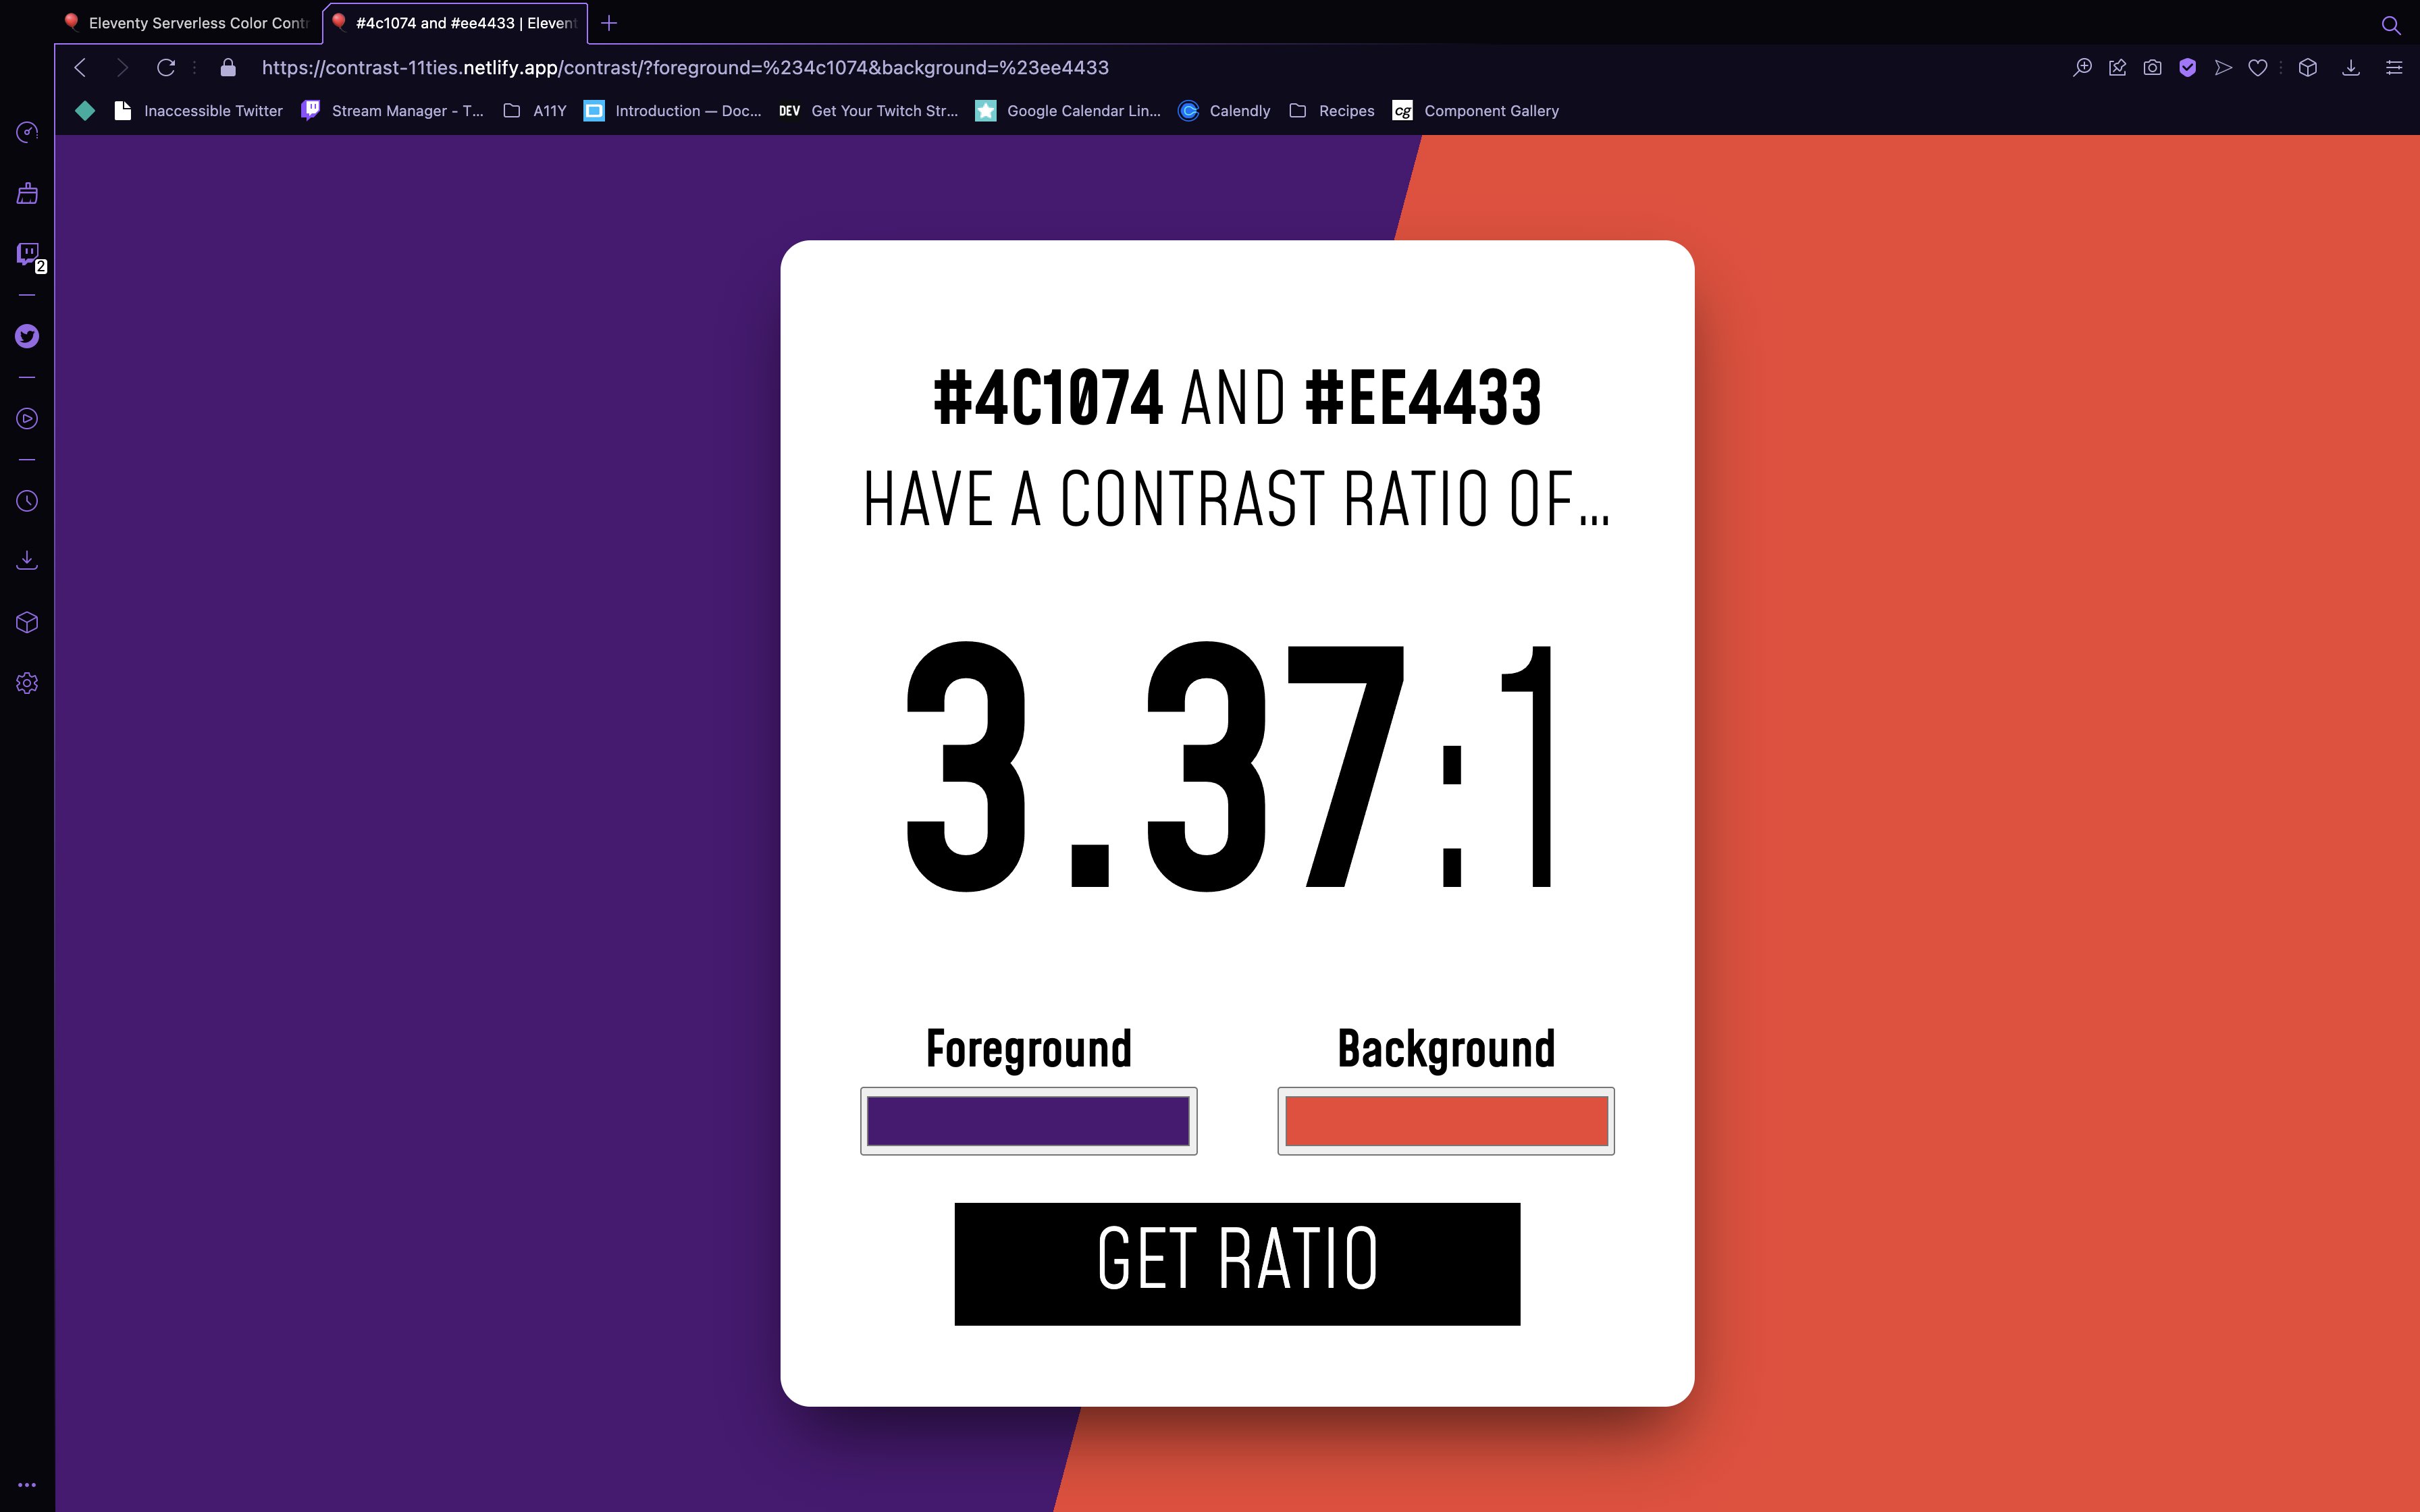Click the cube/3D sidebar icon
Screen dimensions: 2420x1512
26,622
